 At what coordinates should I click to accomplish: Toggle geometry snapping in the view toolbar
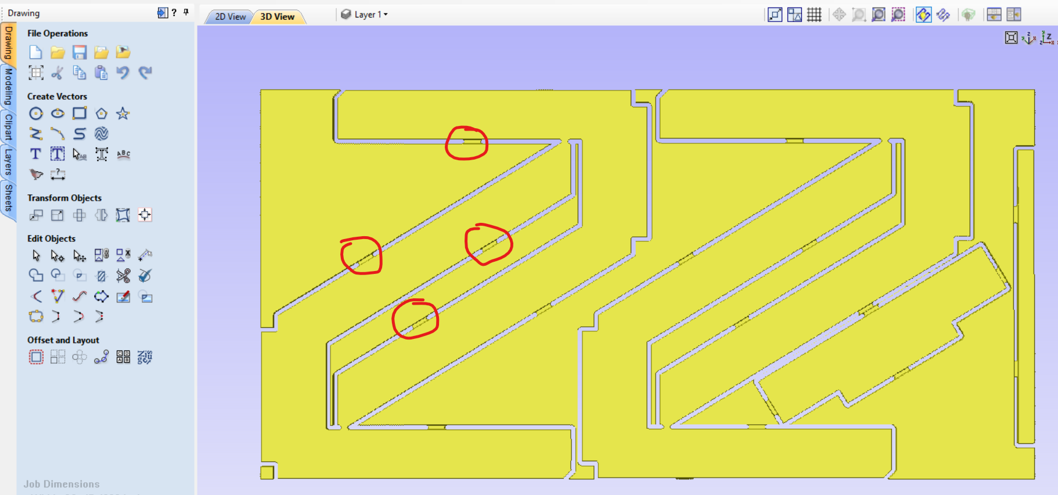click(775, 15)
